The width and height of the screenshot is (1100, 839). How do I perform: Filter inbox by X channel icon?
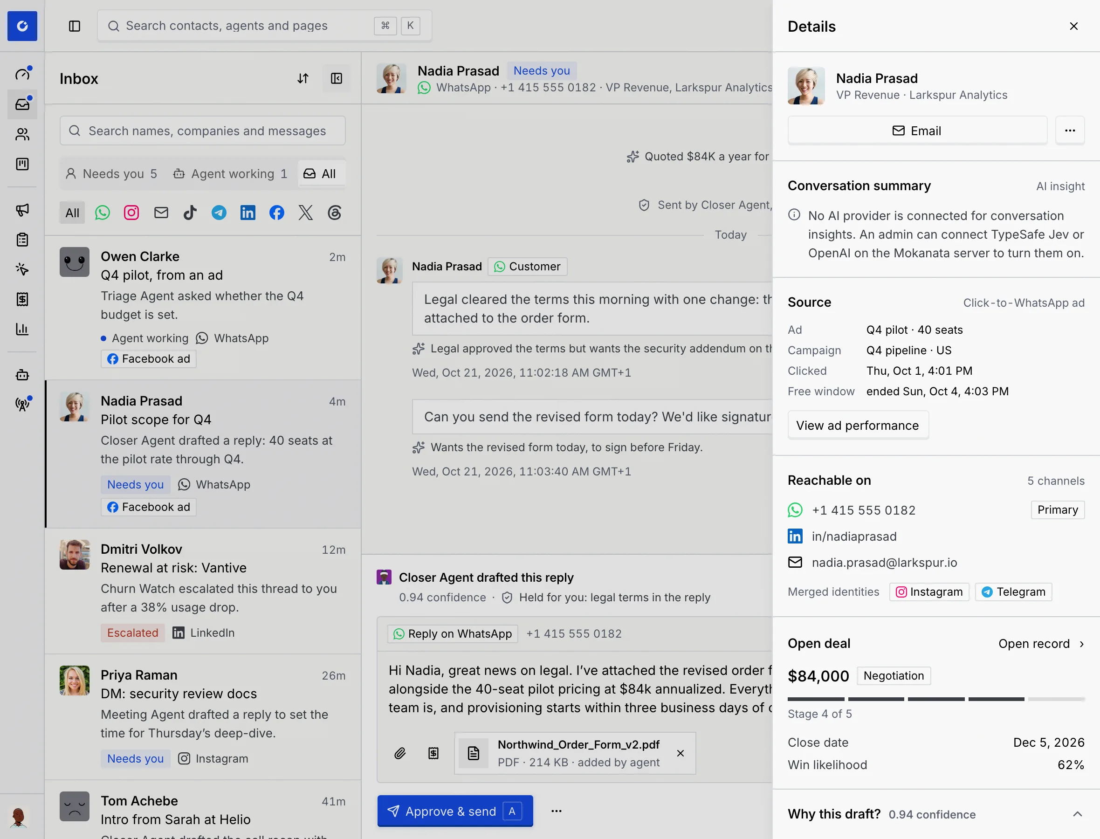306,213
